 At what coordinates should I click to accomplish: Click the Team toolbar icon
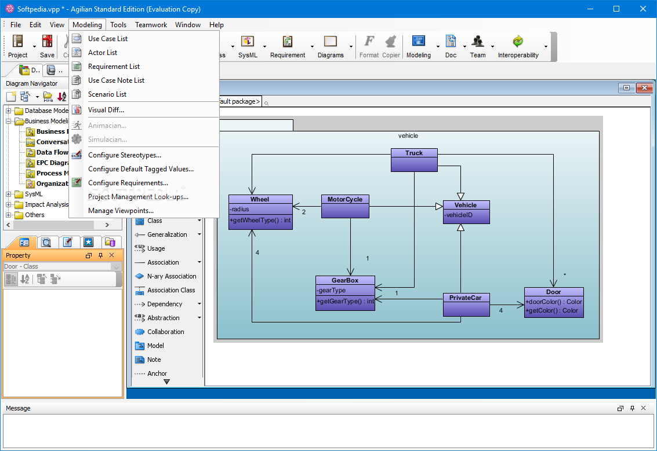tap(478, 46)
